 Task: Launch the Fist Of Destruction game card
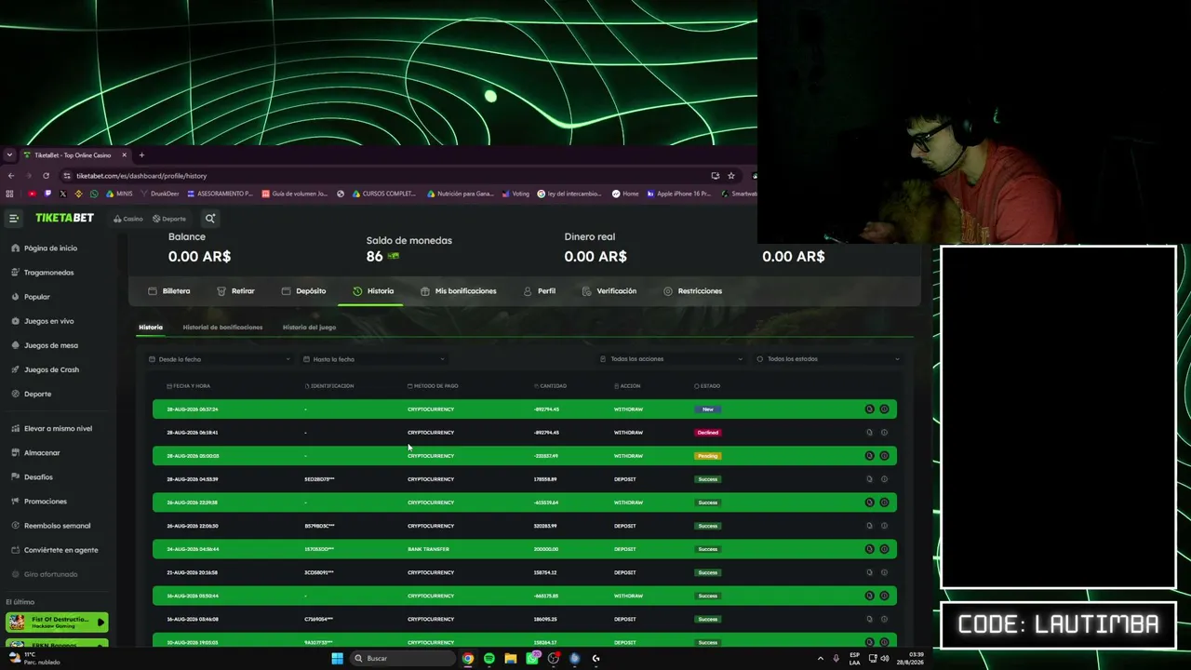[57, 622]
